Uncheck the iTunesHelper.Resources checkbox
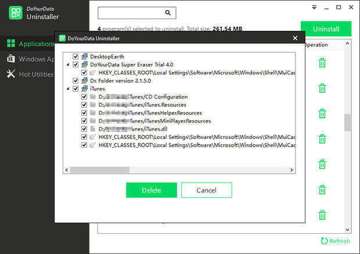This screenshot has height=254, width=360. 84,113
